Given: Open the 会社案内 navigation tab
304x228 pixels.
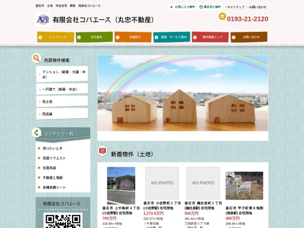Looking at the screenshot, I should click(94, 37).
